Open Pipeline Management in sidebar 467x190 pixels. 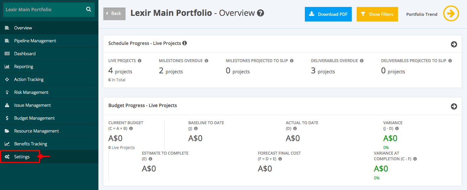click(49, 41)
